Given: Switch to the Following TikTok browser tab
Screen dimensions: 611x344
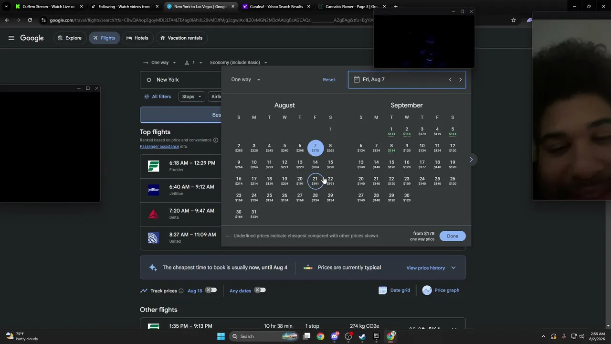Looking at the screenshot, I should pos(124,7).
